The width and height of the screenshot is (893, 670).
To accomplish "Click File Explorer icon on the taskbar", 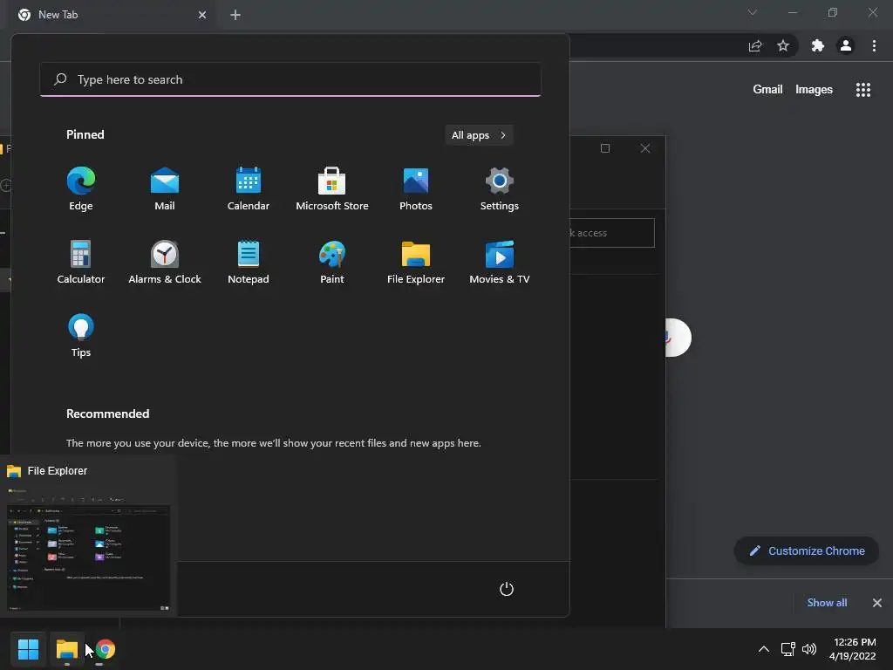I will click(66, 649).
